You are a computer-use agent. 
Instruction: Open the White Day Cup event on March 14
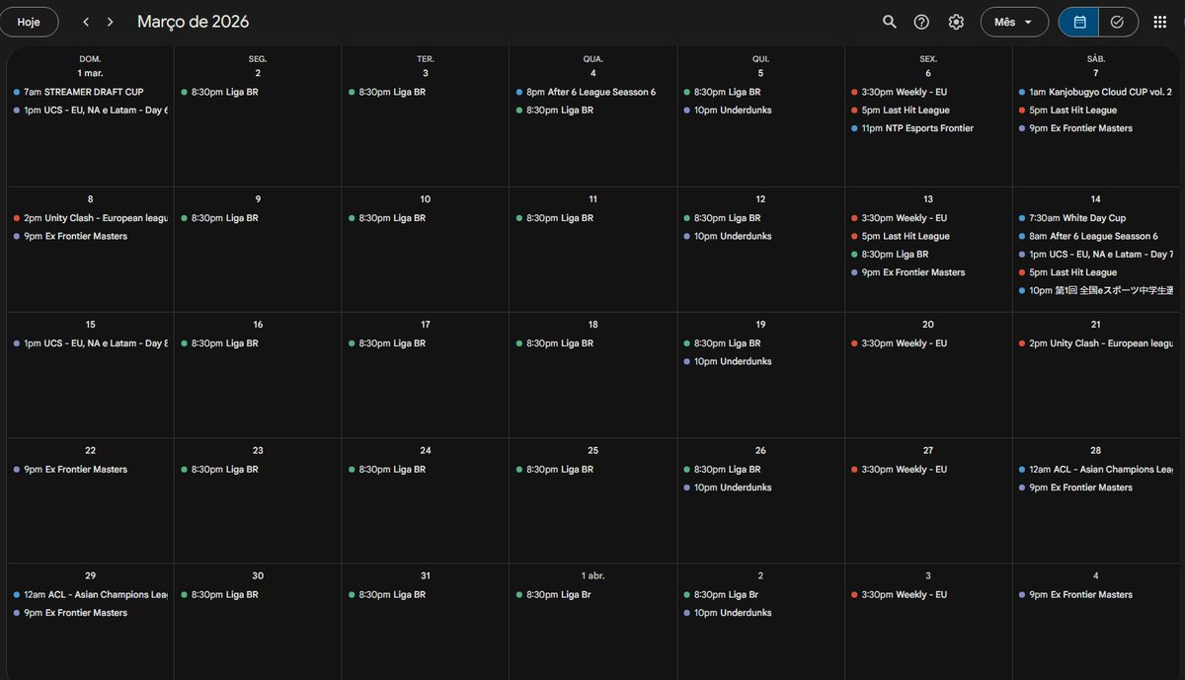pos(1071,217)
